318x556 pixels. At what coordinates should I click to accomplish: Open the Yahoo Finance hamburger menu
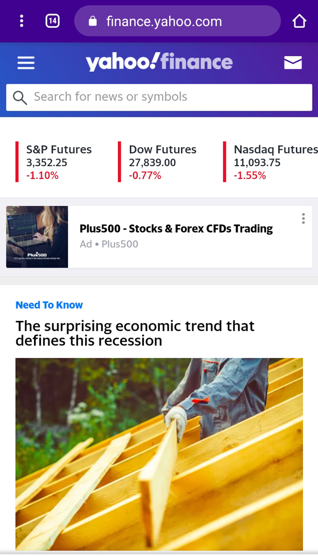coord(26,63)
